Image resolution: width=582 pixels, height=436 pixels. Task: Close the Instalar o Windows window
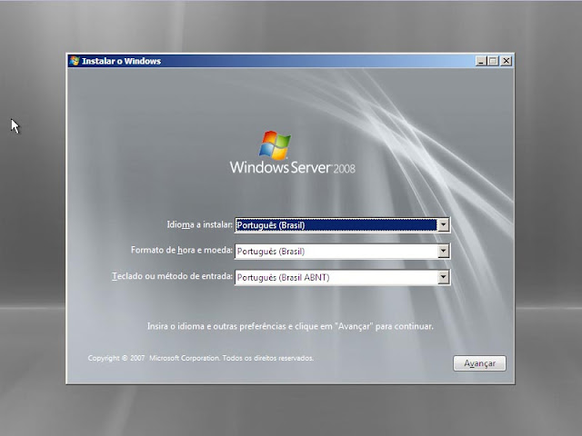(507, 61)
